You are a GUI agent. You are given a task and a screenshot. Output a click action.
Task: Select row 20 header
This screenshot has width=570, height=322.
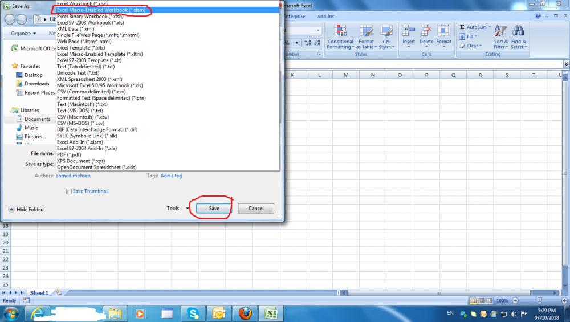(6, 242)
